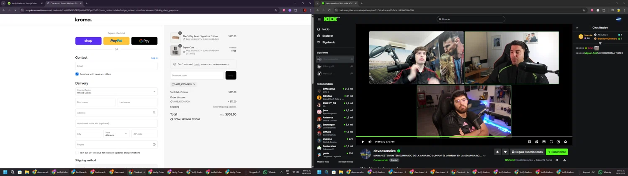Open the State dropdown
This screenshot has width=628, height=176.
tap(116, 134)
